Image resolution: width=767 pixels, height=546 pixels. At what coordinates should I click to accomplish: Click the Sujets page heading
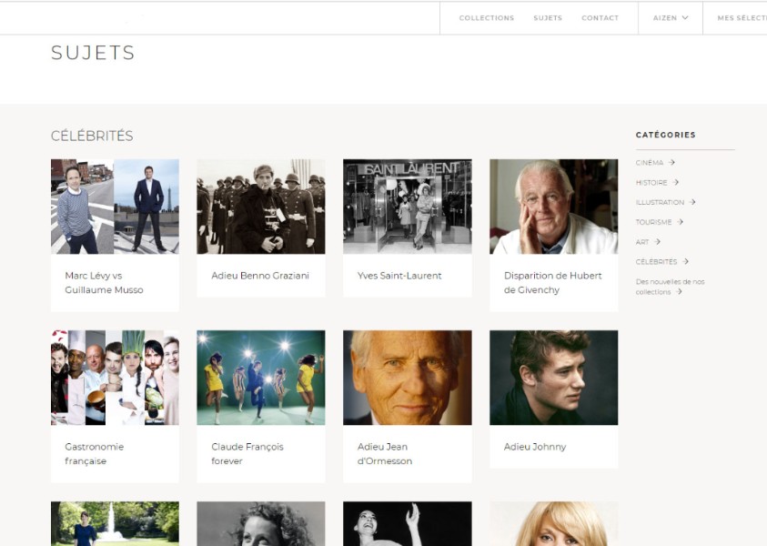tap(93, 53)
